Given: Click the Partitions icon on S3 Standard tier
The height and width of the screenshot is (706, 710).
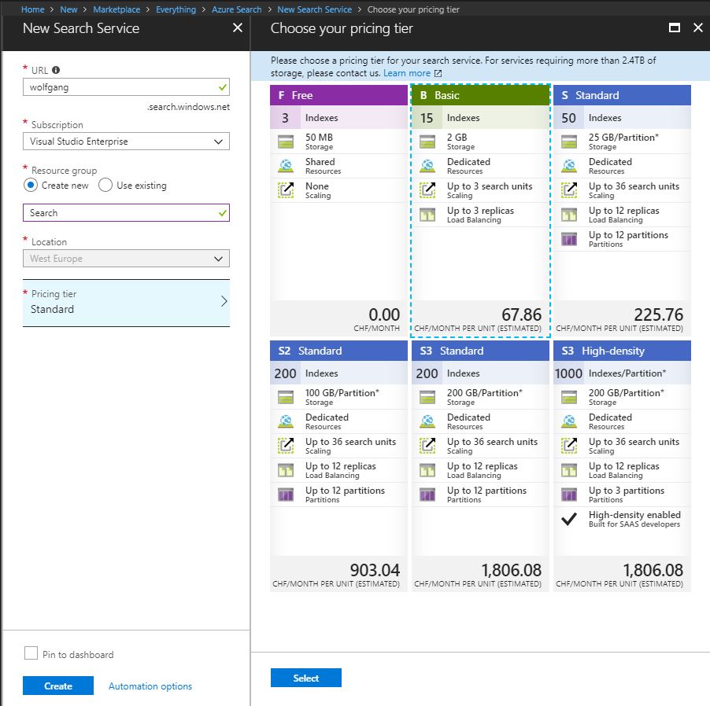Looking at the screenshot, I should point(426,495).
